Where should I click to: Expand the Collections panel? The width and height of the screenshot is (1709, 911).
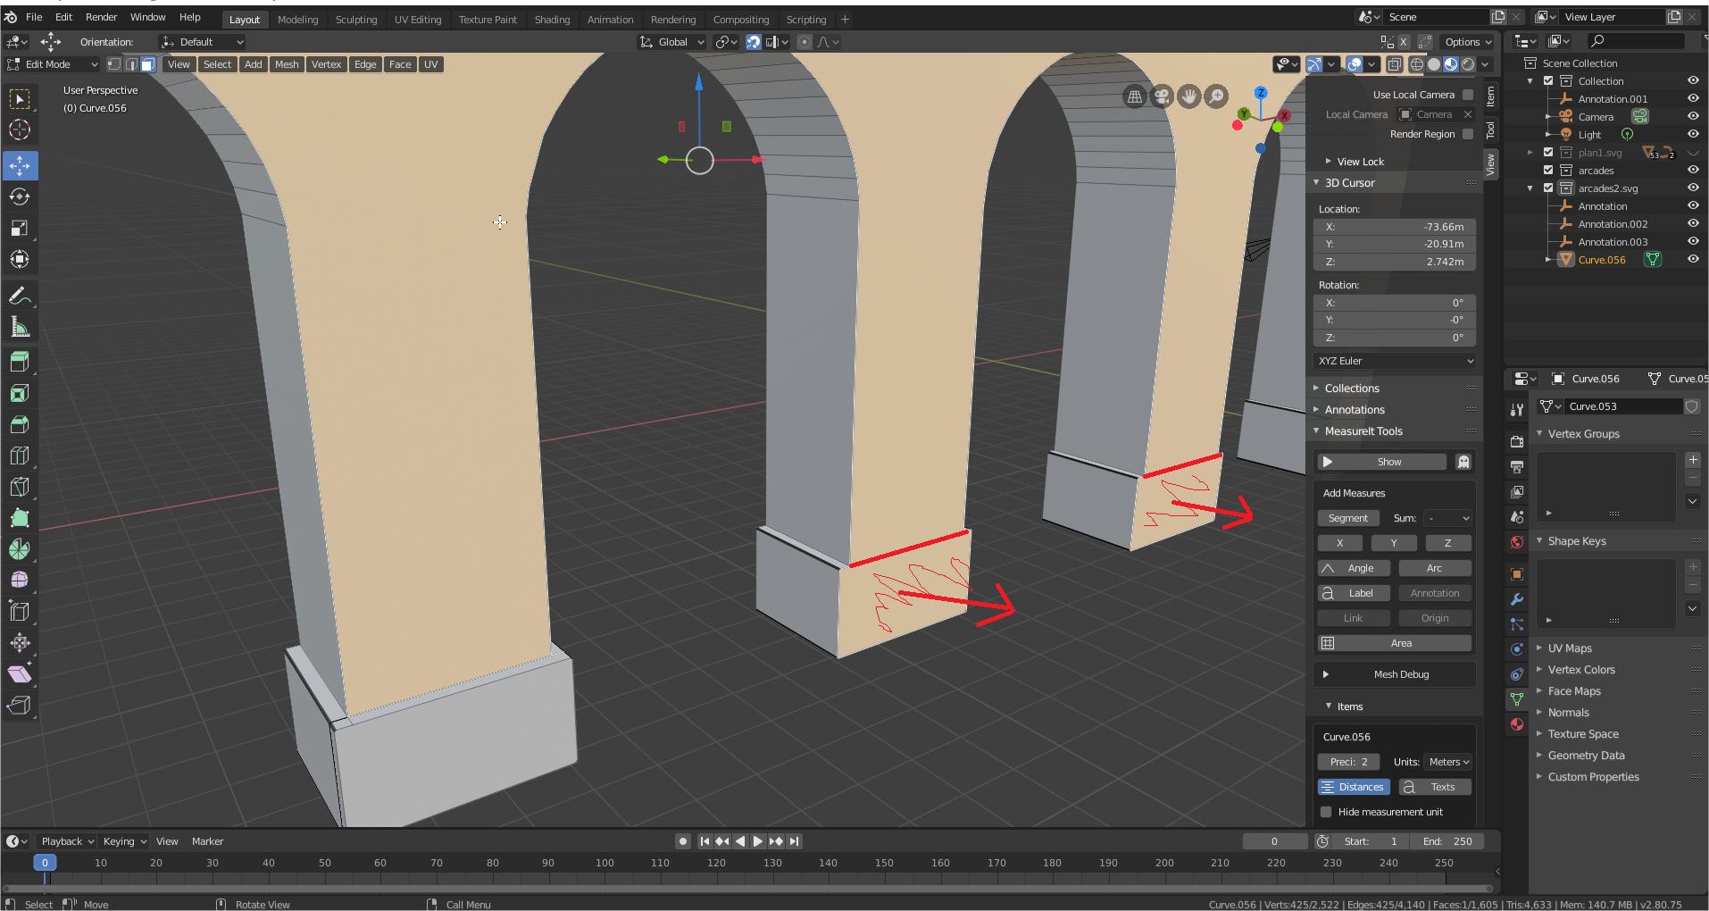(1352, 389)
